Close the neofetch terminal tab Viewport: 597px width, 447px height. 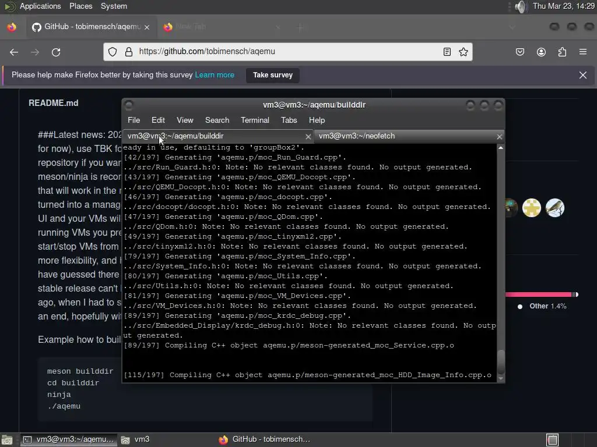[x=500, y=136]
